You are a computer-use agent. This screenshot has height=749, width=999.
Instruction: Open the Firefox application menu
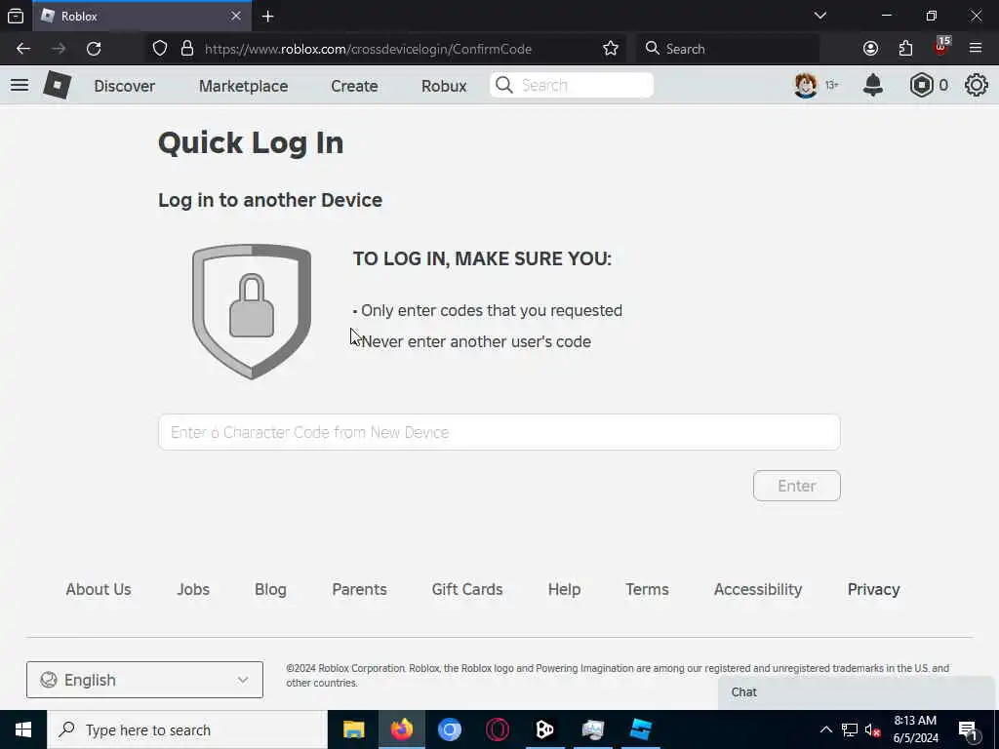(x=976, y=49)
